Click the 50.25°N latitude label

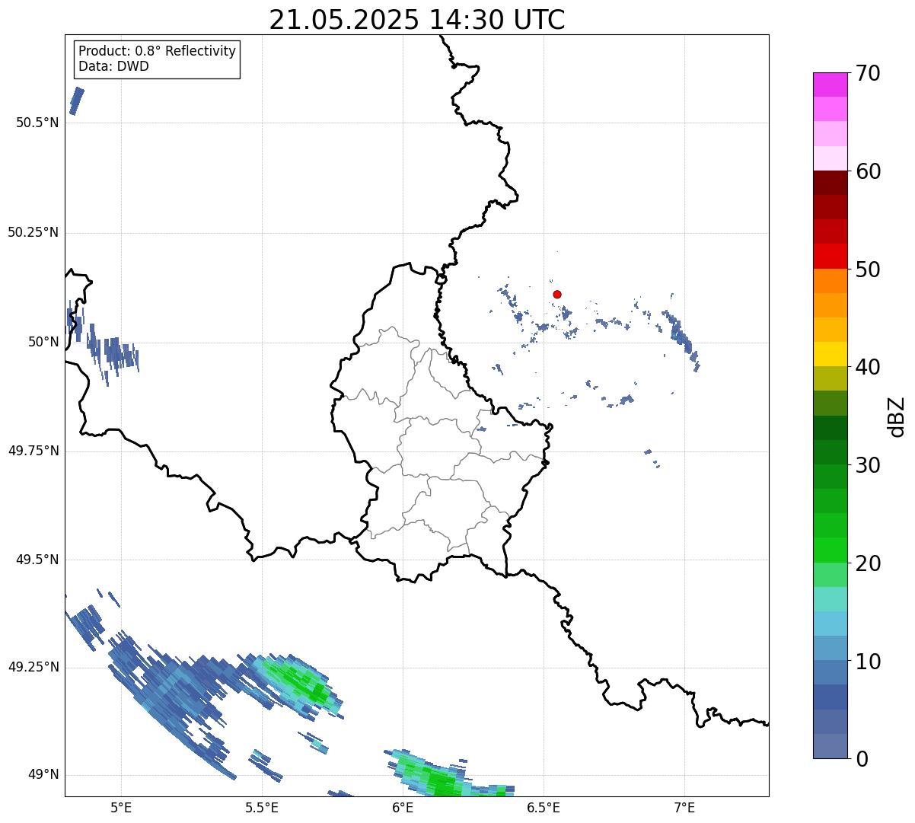point(33,232)
